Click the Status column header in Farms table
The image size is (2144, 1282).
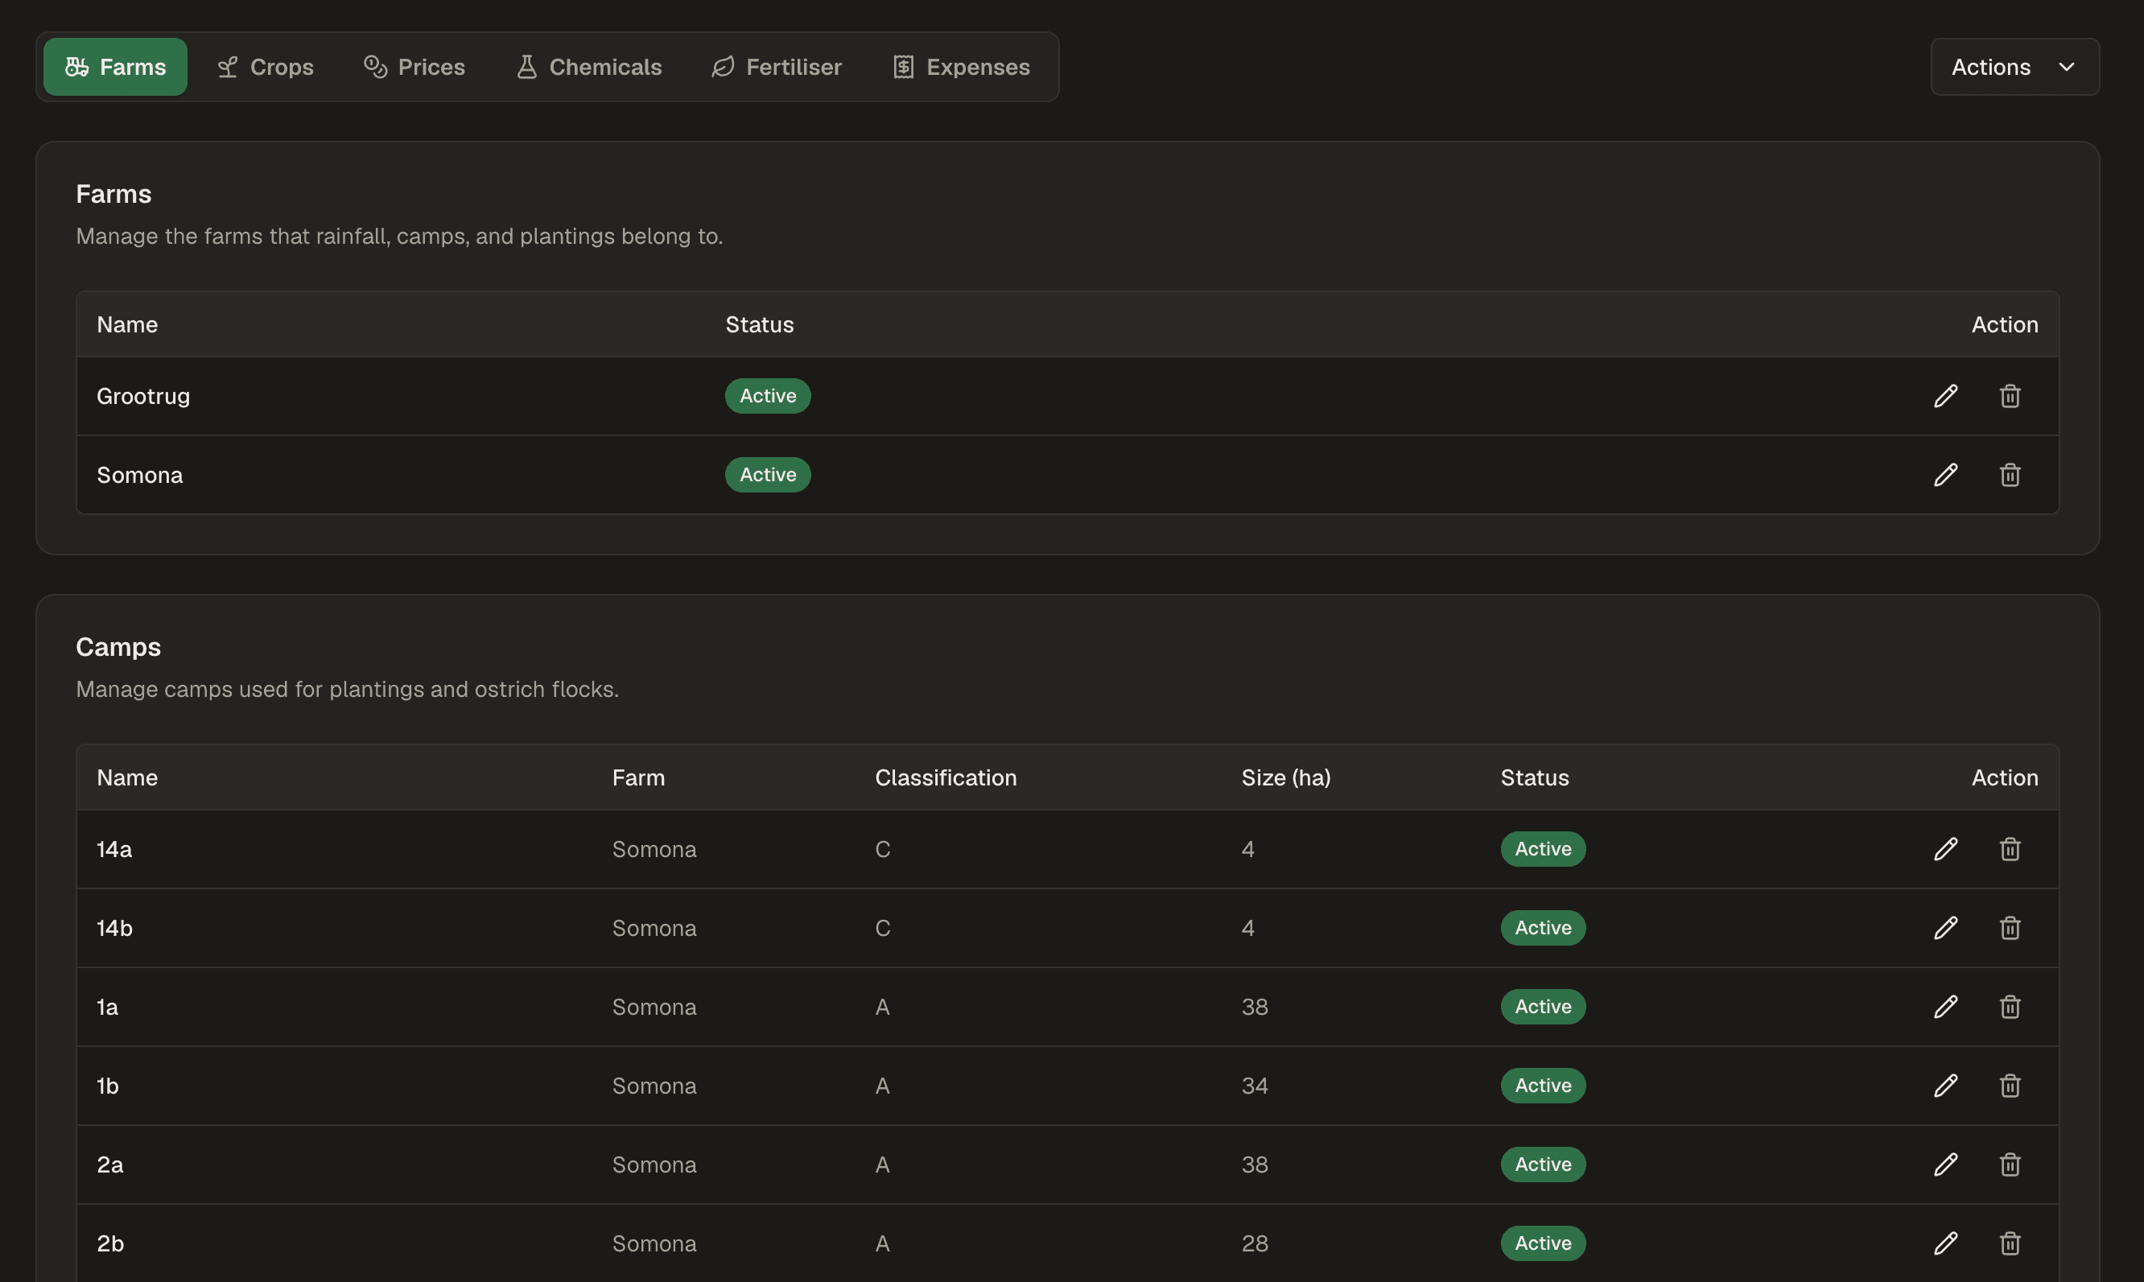tap(759, 324)
